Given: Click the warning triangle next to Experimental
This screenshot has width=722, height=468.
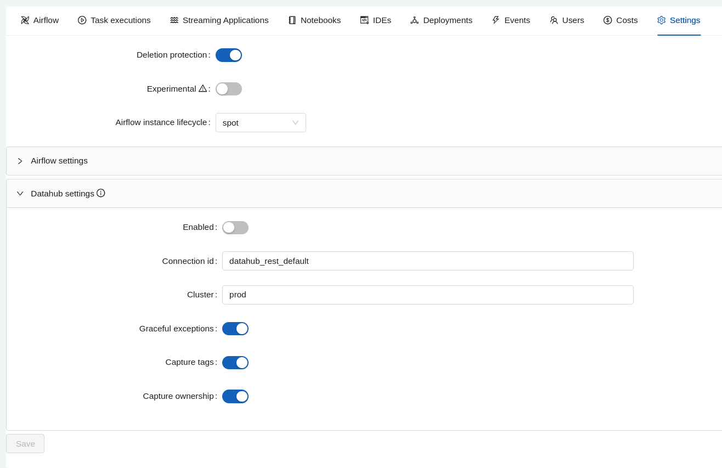Looking at the screenshot, I should (203, 88).
